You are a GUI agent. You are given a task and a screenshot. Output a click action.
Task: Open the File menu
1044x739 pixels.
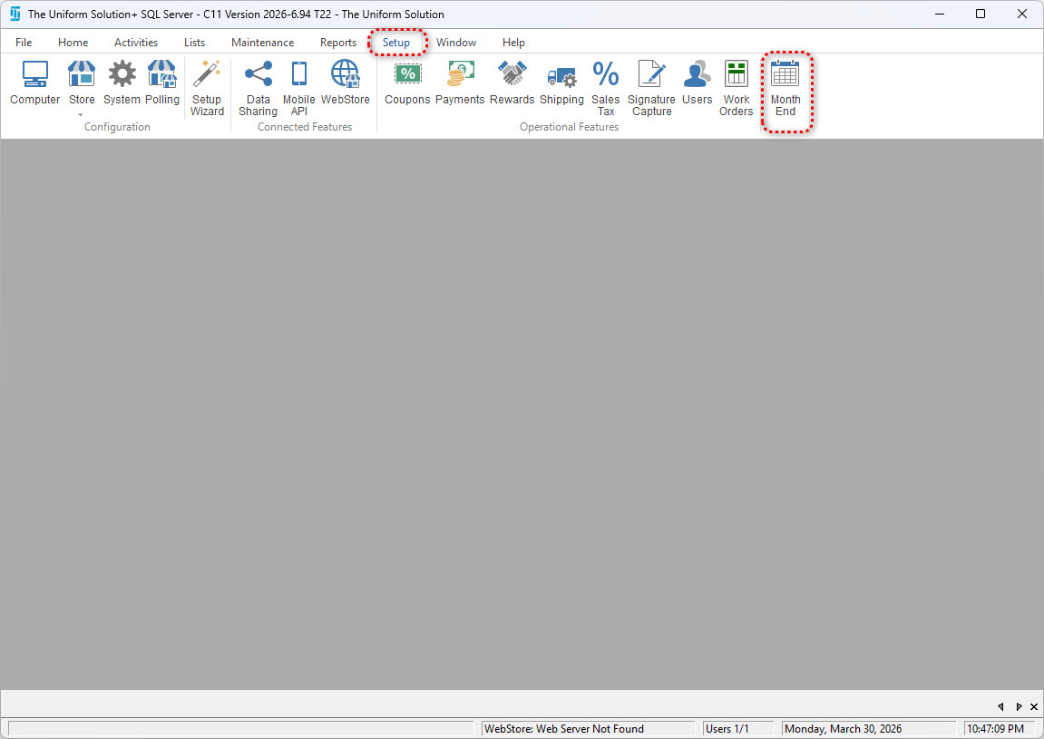pyautogui.click(x=24, y=43)
